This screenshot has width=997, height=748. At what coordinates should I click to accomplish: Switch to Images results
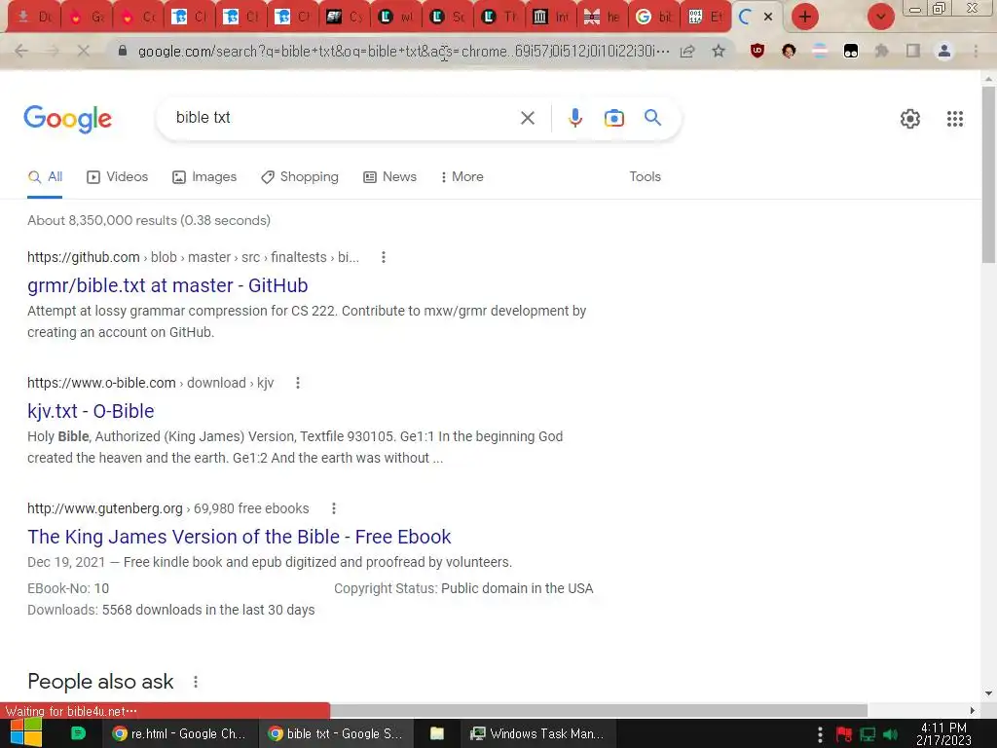204,177
